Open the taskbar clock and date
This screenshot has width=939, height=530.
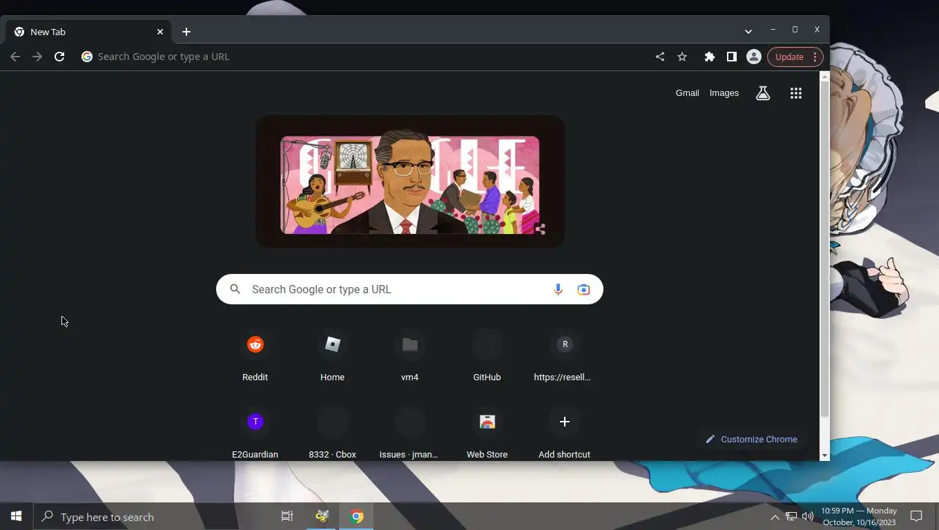click(859, 516)
